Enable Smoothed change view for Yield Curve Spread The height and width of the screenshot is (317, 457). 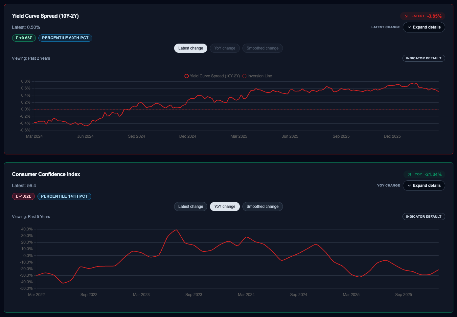click(263, 48)
